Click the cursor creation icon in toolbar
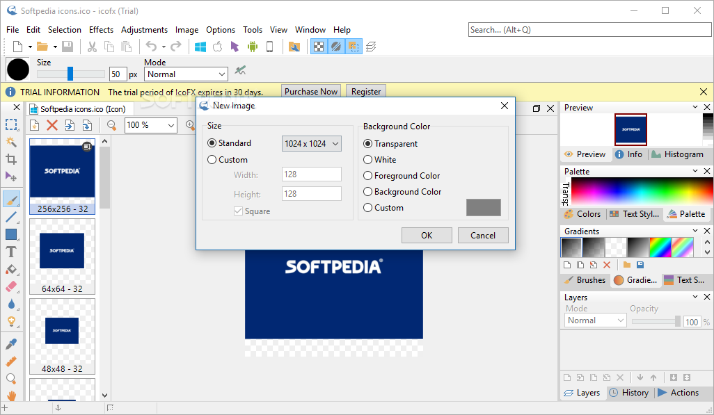This screenshot has width=714, height=415. (235, 47)
